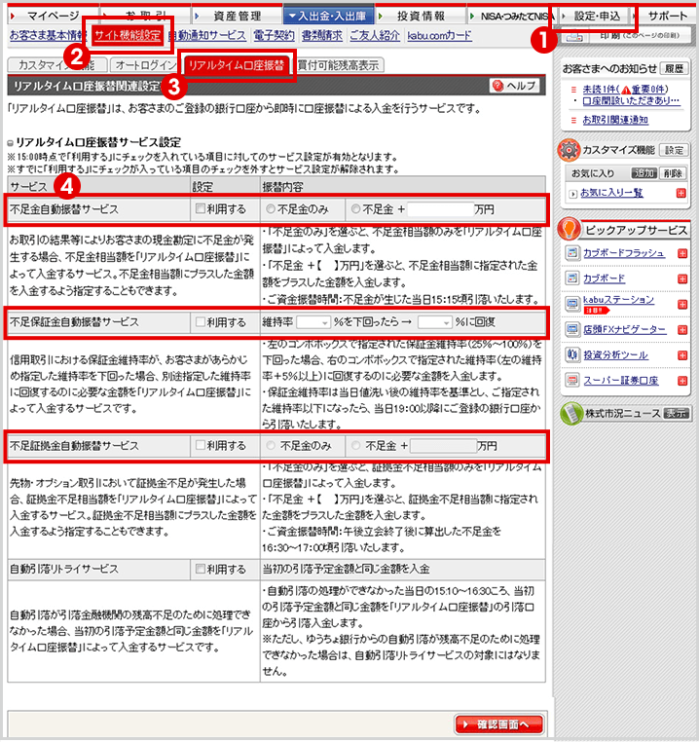
Task: Click the pickup service lightbulb icon
Action: tap(569, 230)
